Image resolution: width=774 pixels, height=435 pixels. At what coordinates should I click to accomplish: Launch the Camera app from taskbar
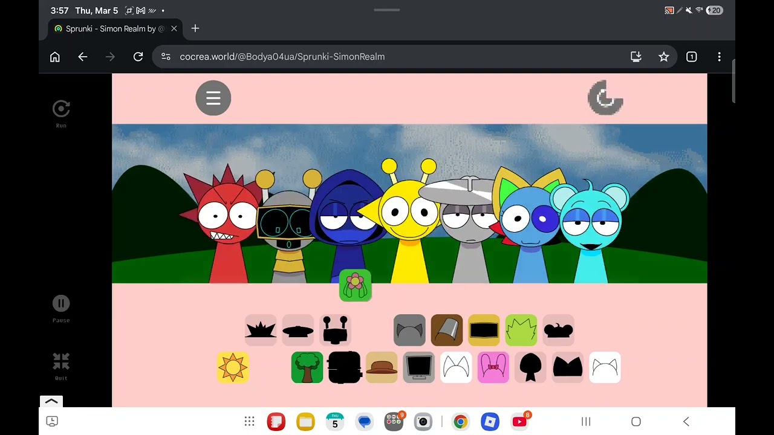(423, 422)
